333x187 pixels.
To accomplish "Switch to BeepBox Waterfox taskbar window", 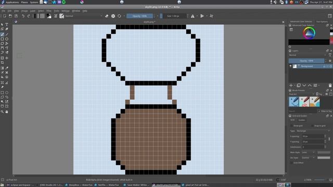I will coord(79,185).
